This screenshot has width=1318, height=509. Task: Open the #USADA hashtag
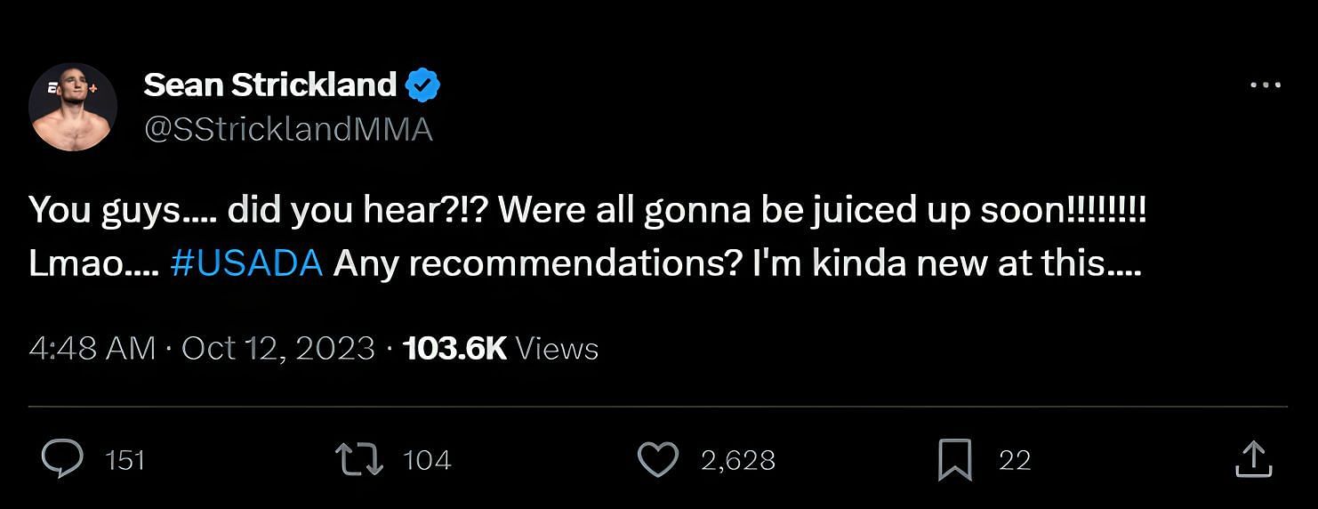point(246,264)
